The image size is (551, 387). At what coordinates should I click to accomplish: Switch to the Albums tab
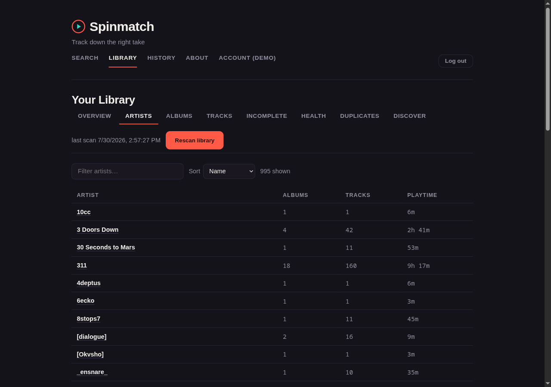point(179,116)
